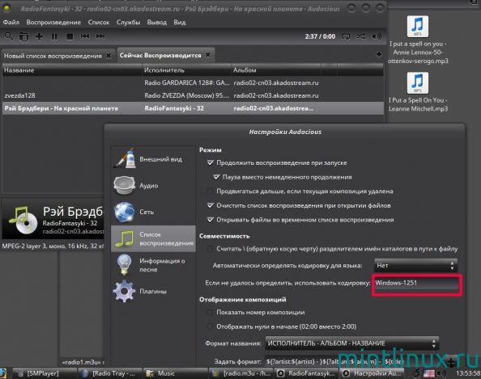Add a new playlist tab with plus icon
The width and height of the screenshot is (481, 379).
379,54
